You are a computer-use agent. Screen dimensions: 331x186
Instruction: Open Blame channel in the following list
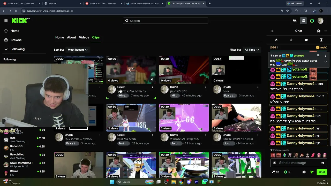coord(24,173)
